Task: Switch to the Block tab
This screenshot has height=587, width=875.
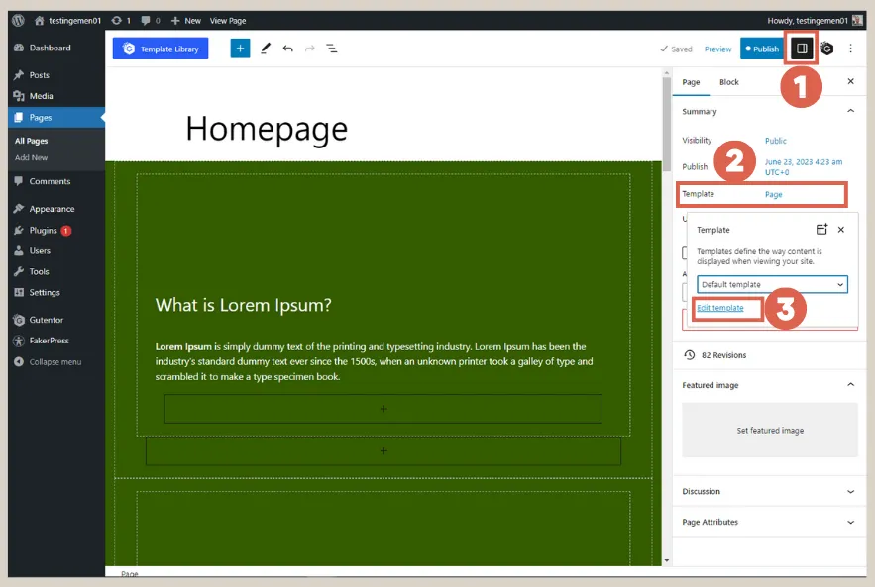Action: tap(729, 81)
